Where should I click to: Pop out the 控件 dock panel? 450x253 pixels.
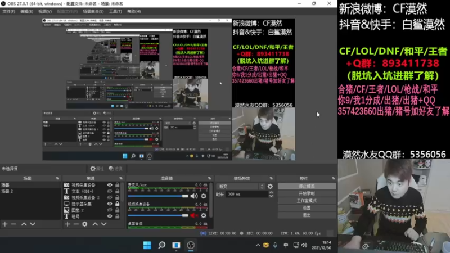[333, 178]
